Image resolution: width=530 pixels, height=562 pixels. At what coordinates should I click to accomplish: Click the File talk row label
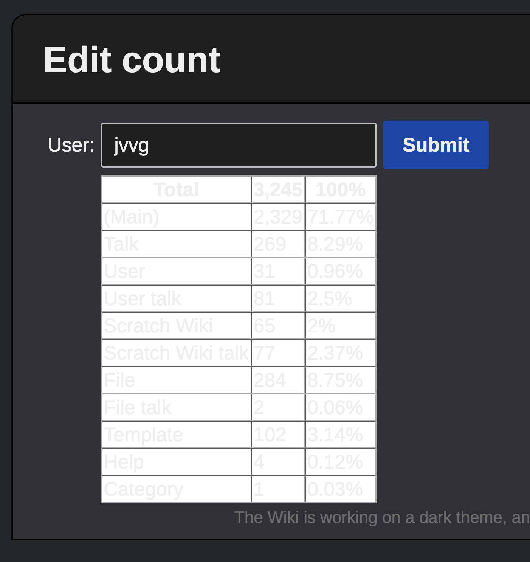[x=177, y=407]
